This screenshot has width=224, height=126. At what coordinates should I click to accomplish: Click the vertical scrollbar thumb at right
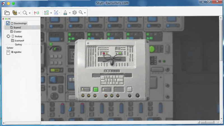(x=221, y=40)
